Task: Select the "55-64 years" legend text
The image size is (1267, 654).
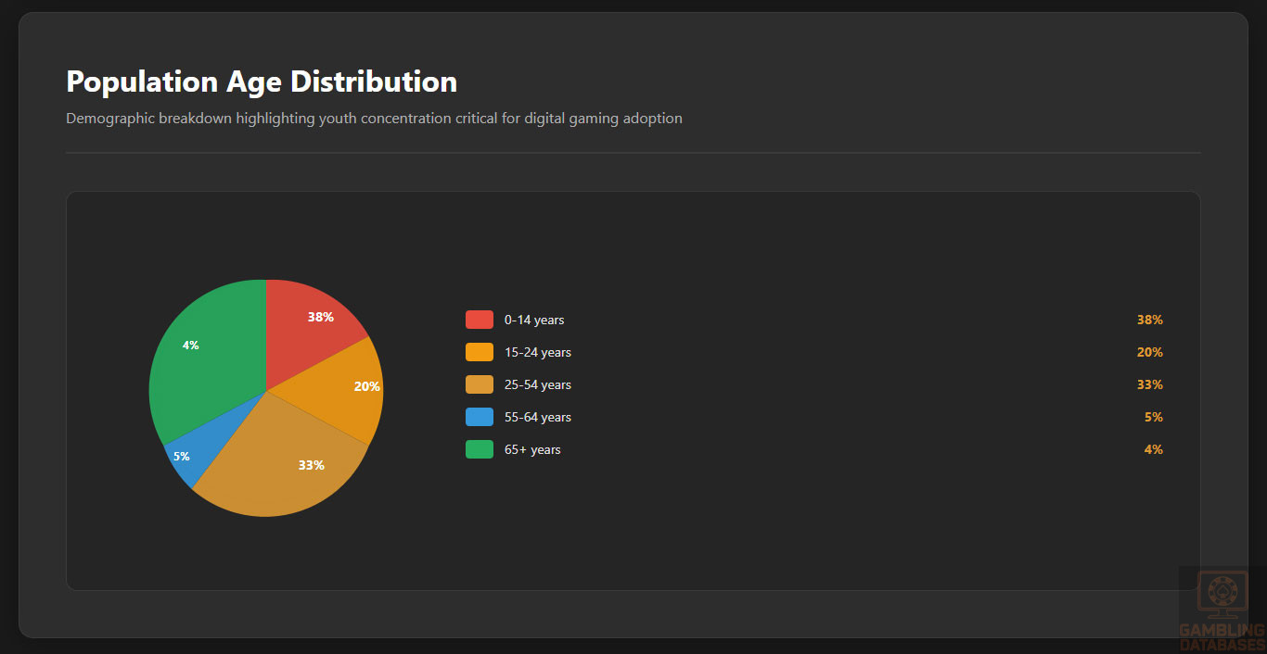Action: point(538,417)
